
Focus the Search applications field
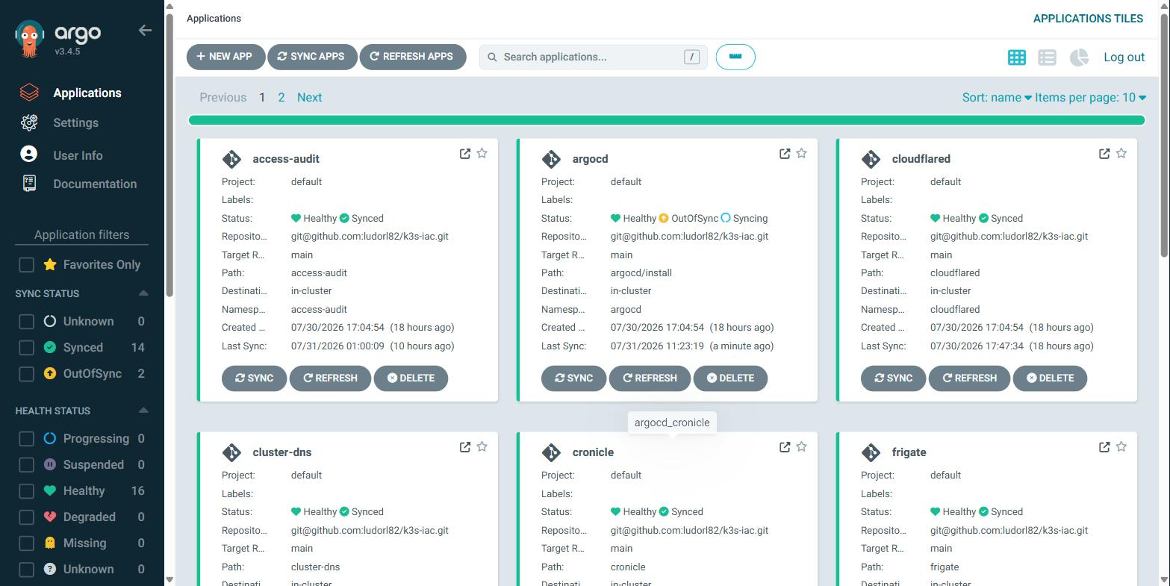(592, 57)
